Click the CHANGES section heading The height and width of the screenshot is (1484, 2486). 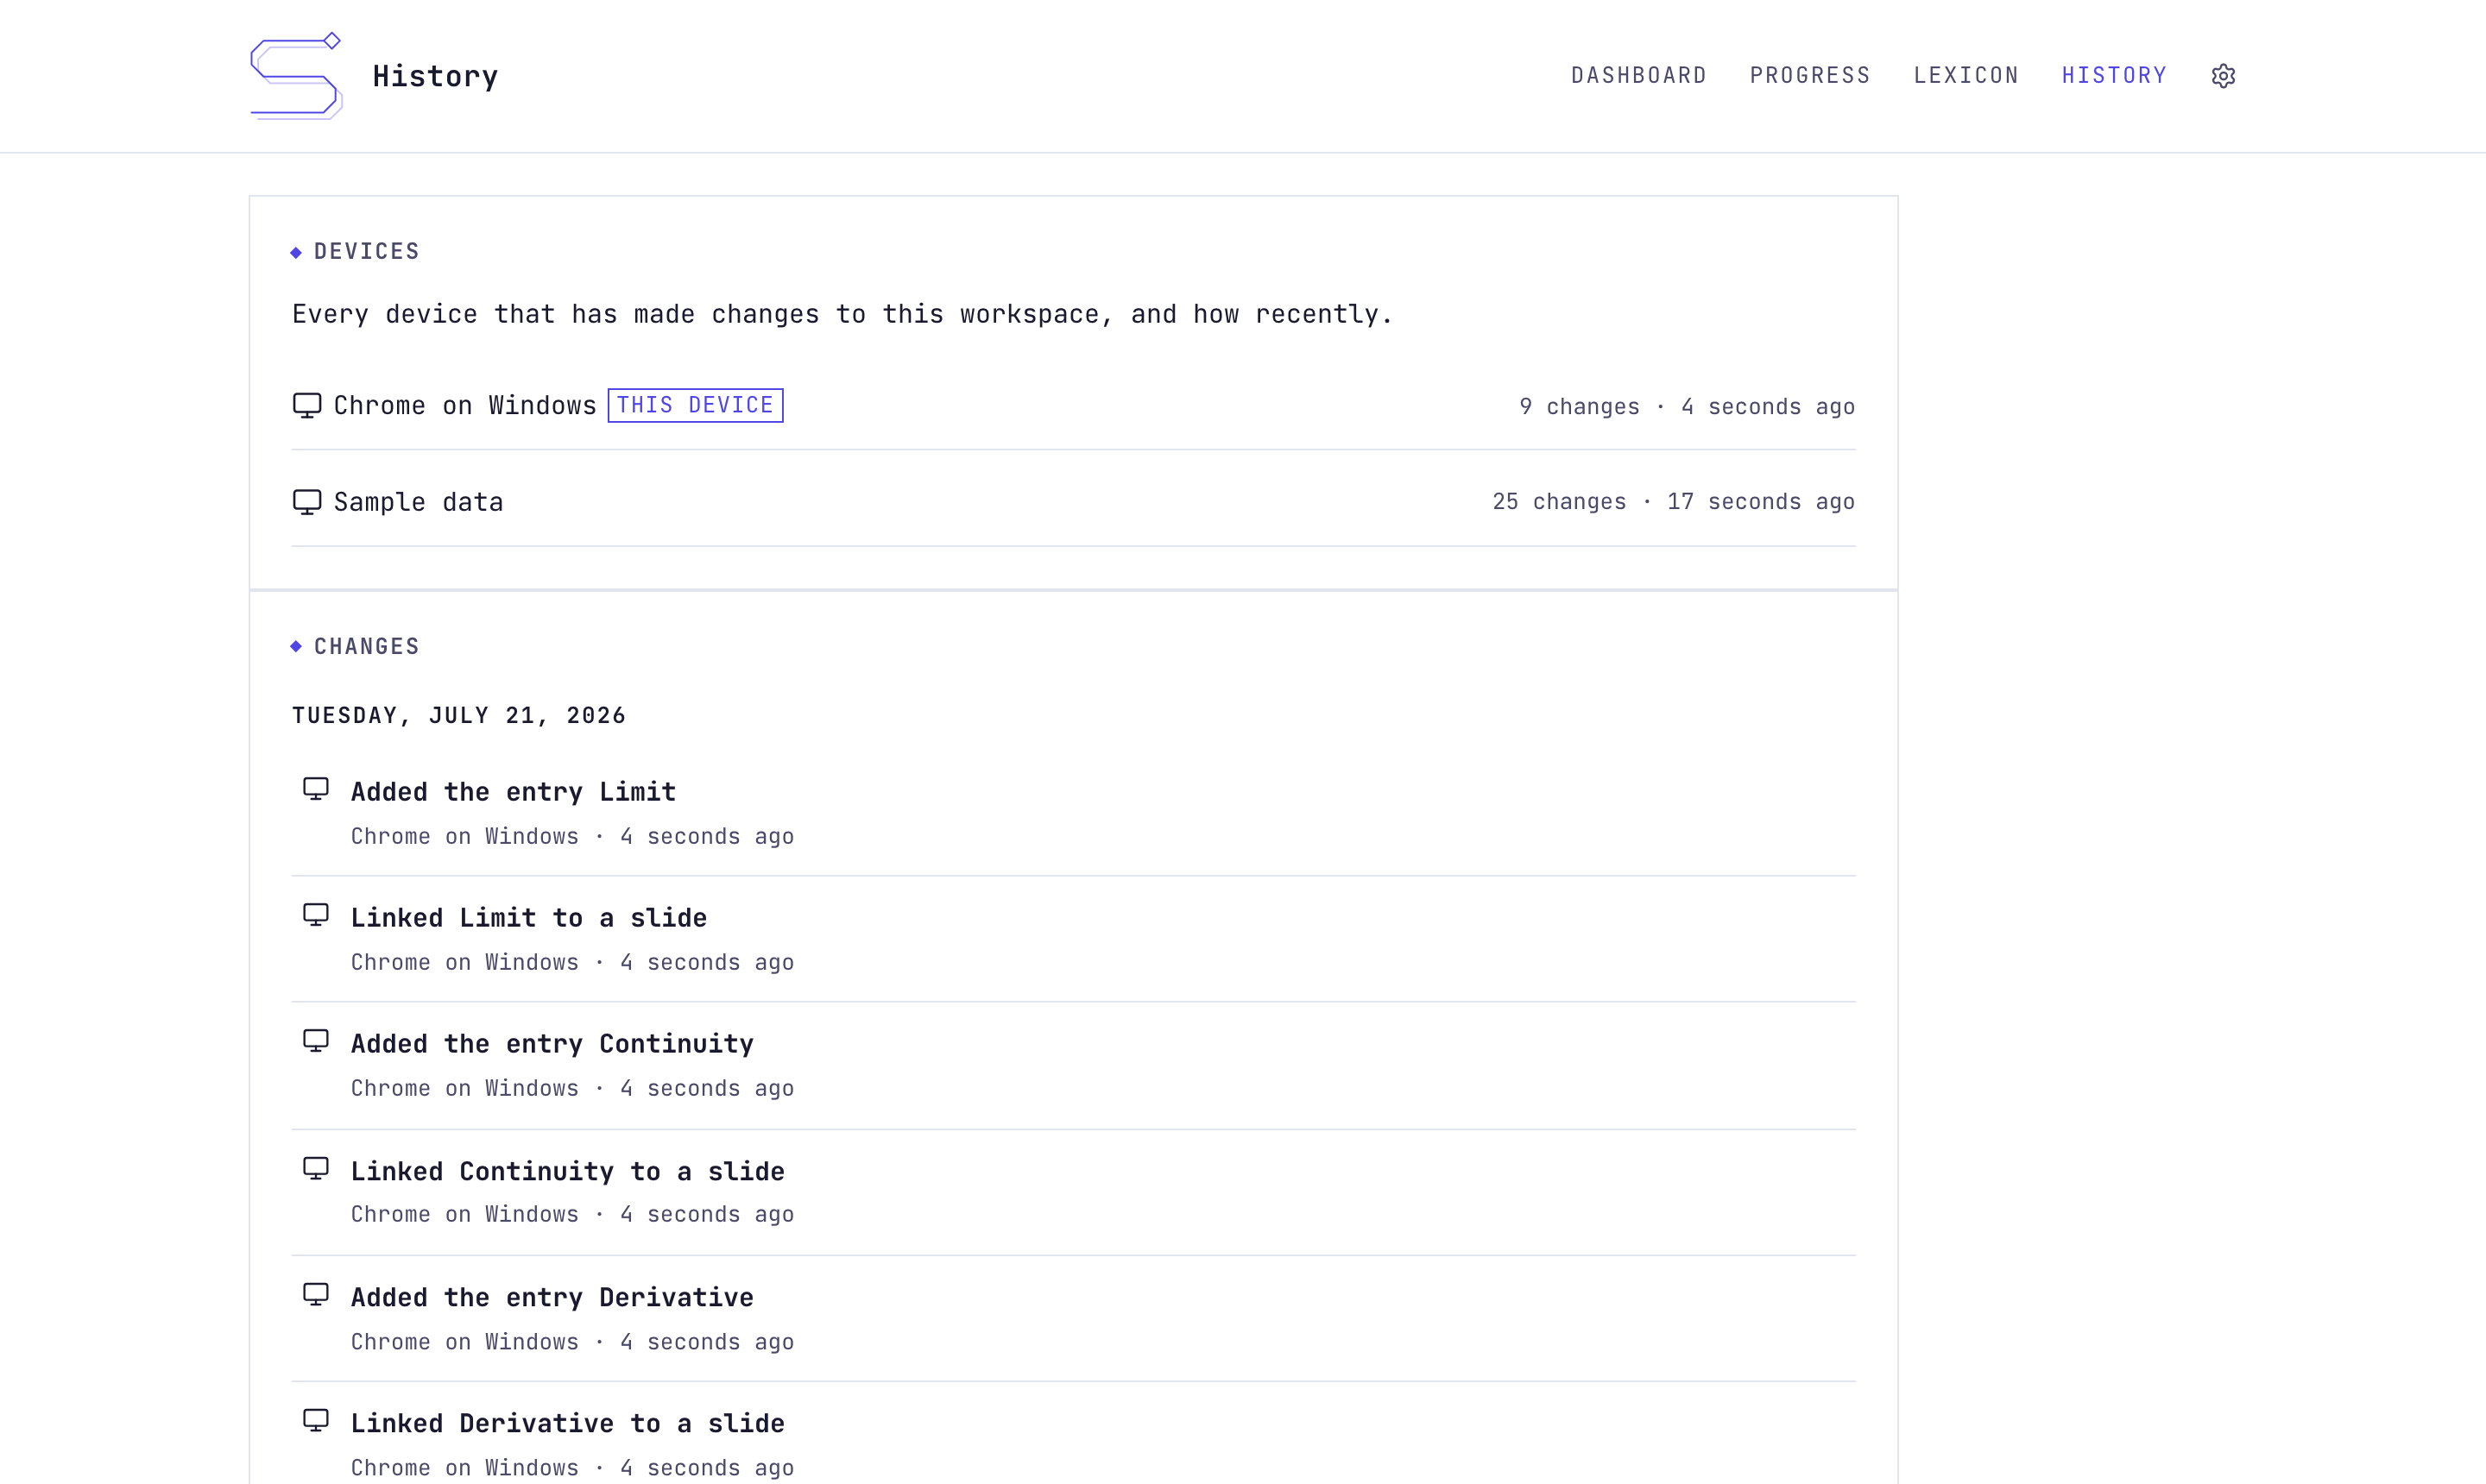(366, 647)
